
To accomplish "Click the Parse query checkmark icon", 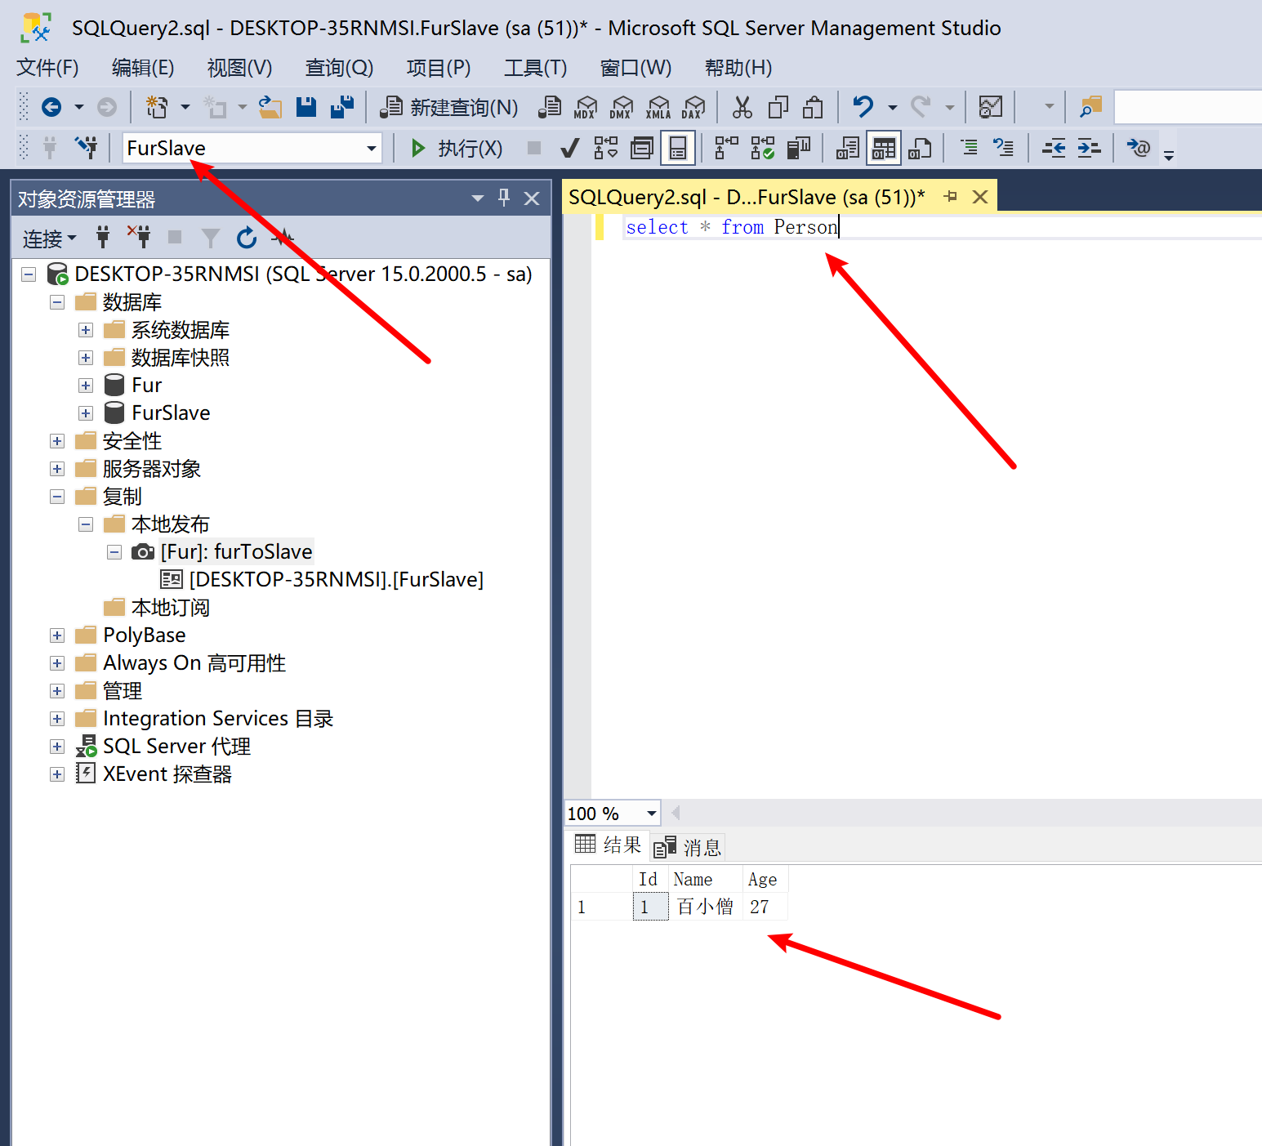I will point(569,149).
